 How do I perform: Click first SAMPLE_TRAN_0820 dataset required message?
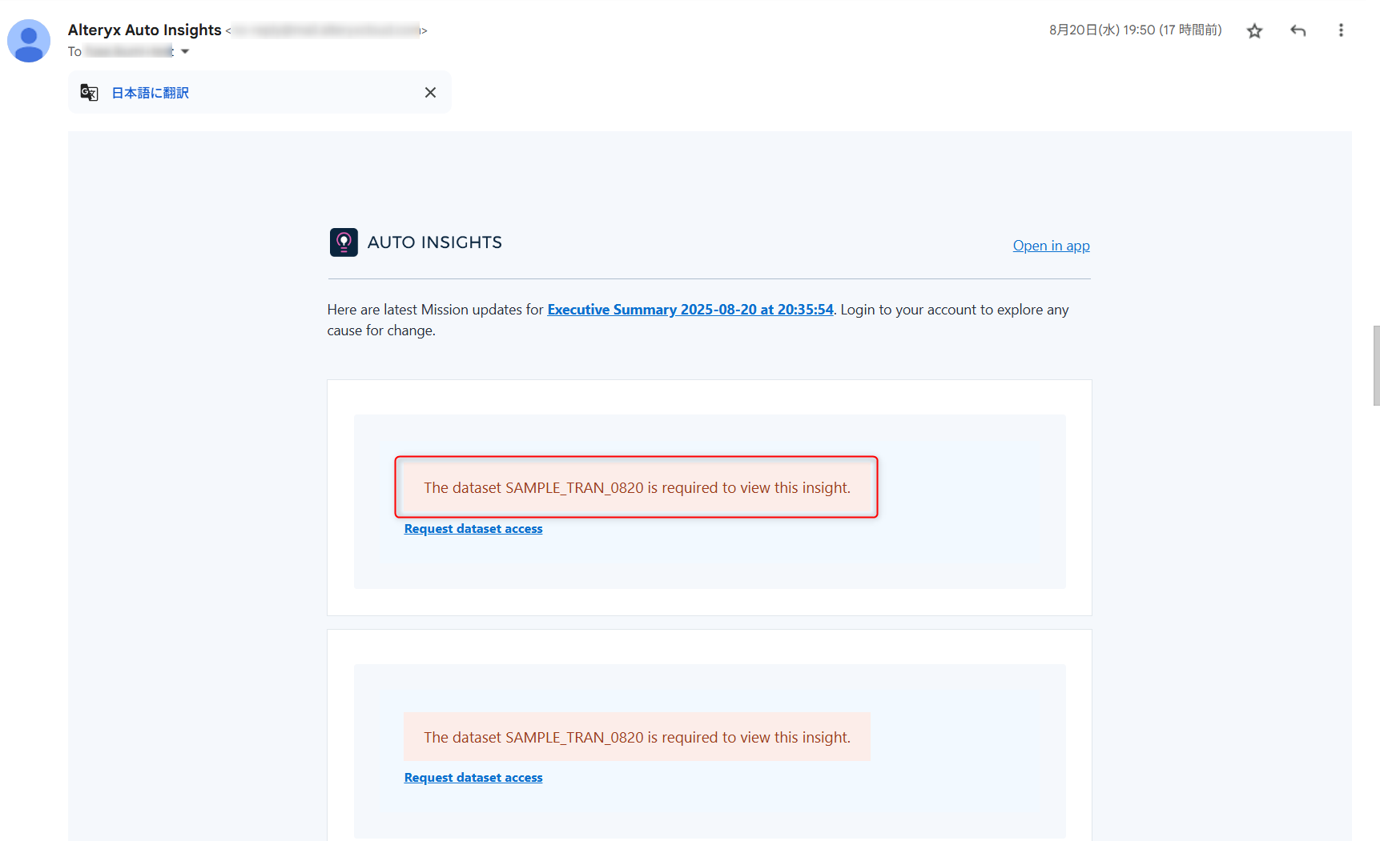637,487
